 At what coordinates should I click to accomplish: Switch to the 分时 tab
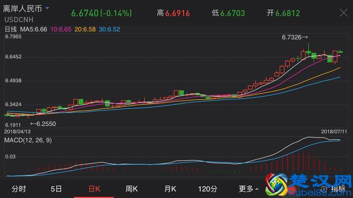click(19, 189)
